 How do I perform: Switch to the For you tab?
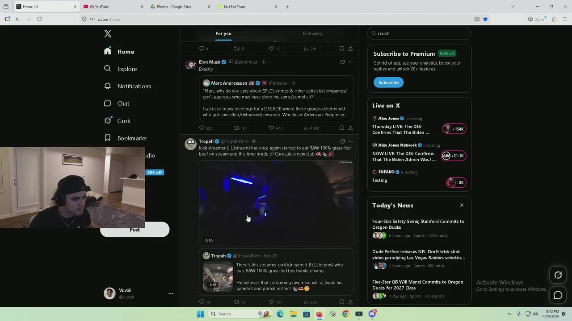[x=223, y=33]
